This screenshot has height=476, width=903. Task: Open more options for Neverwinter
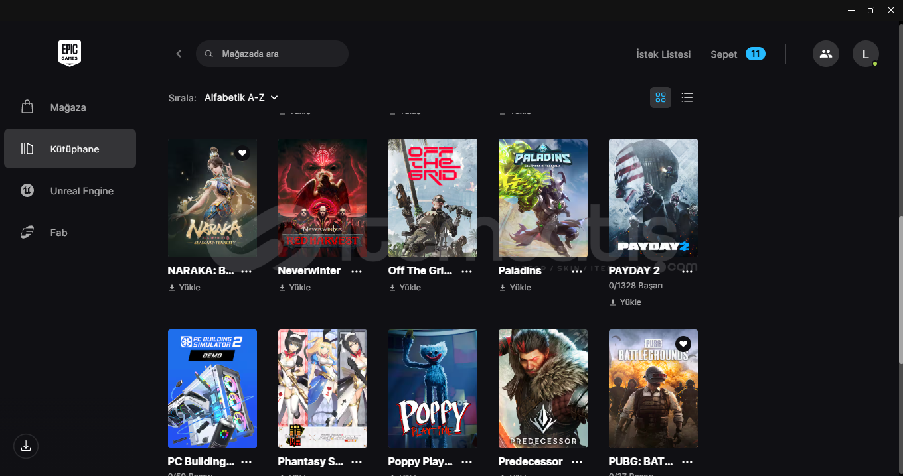click(x=357, y=271)
